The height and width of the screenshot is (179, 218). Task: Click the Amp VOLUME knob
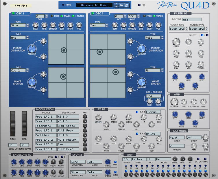[x=174, y=102]
